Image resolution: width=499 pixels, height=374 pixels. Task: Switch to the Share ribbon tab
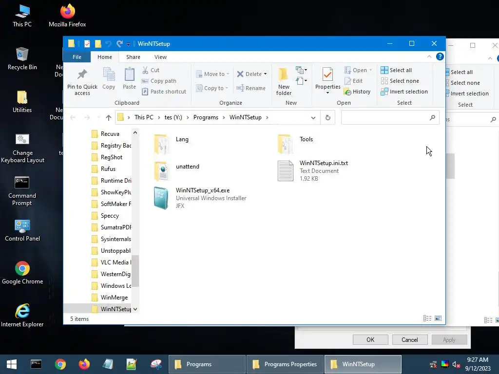(x=133, y=57)
